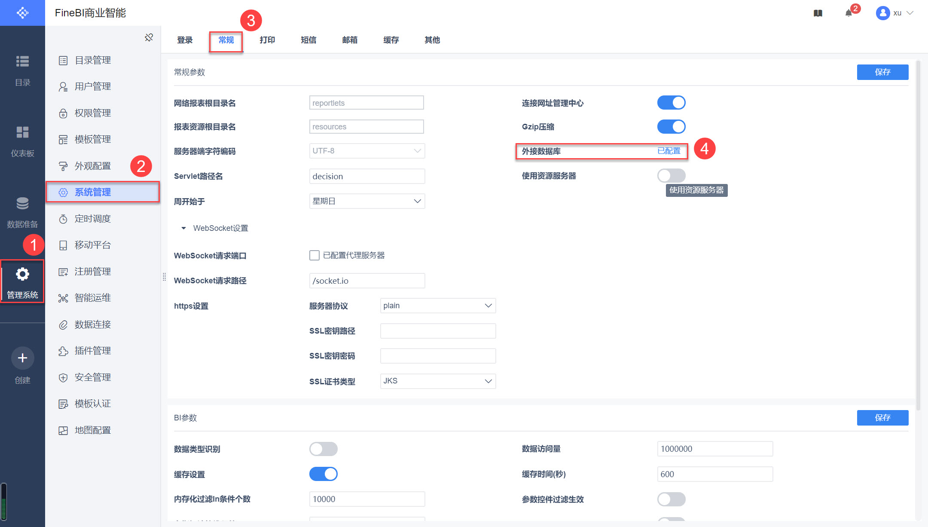The image size is (928, 527).
Task: Click the notification bell icon
Action: point(849,13)
